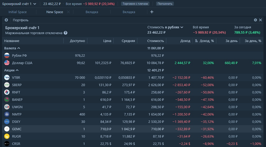Select the RNFT ticker name
This screenshot has height=147, width=266.
(x=16, y=92)
